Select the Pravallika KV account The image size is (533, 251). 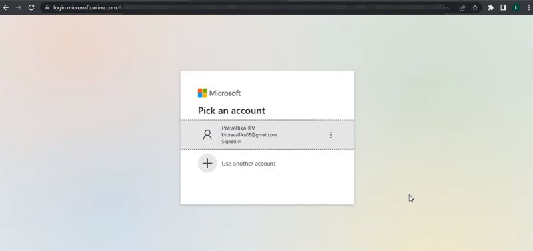coord(267,135)
